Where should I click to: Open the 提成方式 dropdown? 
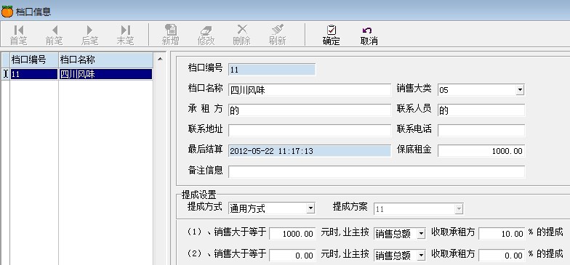pos(310,208)
